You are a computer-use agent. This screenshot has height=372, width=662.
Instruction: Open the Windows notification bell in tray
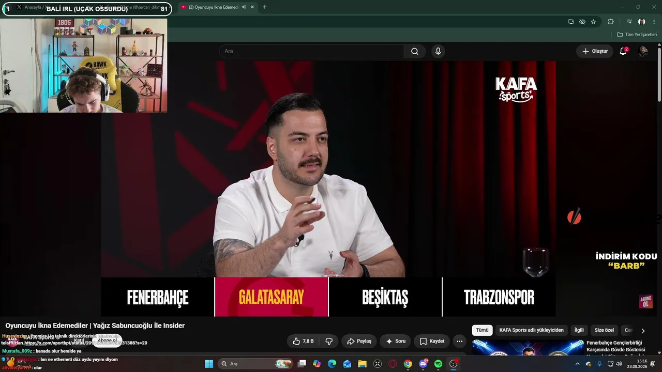(x=653, y=364)
